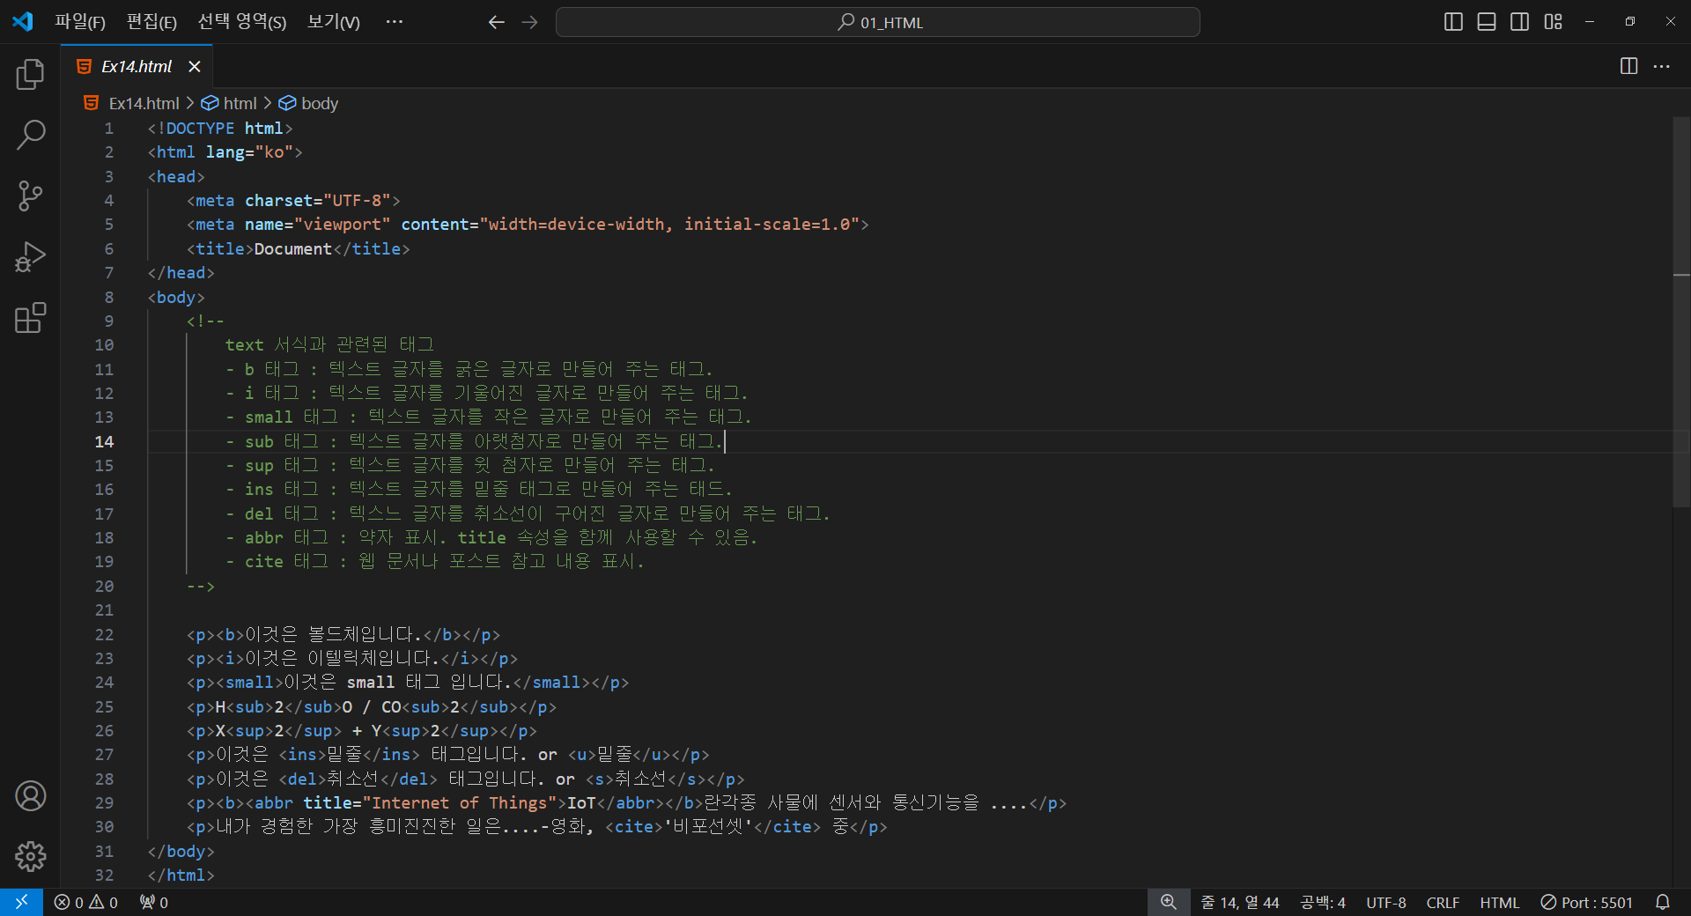Open the Customize Layout icon
Viewport: 1691px width, 916px height.
point(1553,22)
